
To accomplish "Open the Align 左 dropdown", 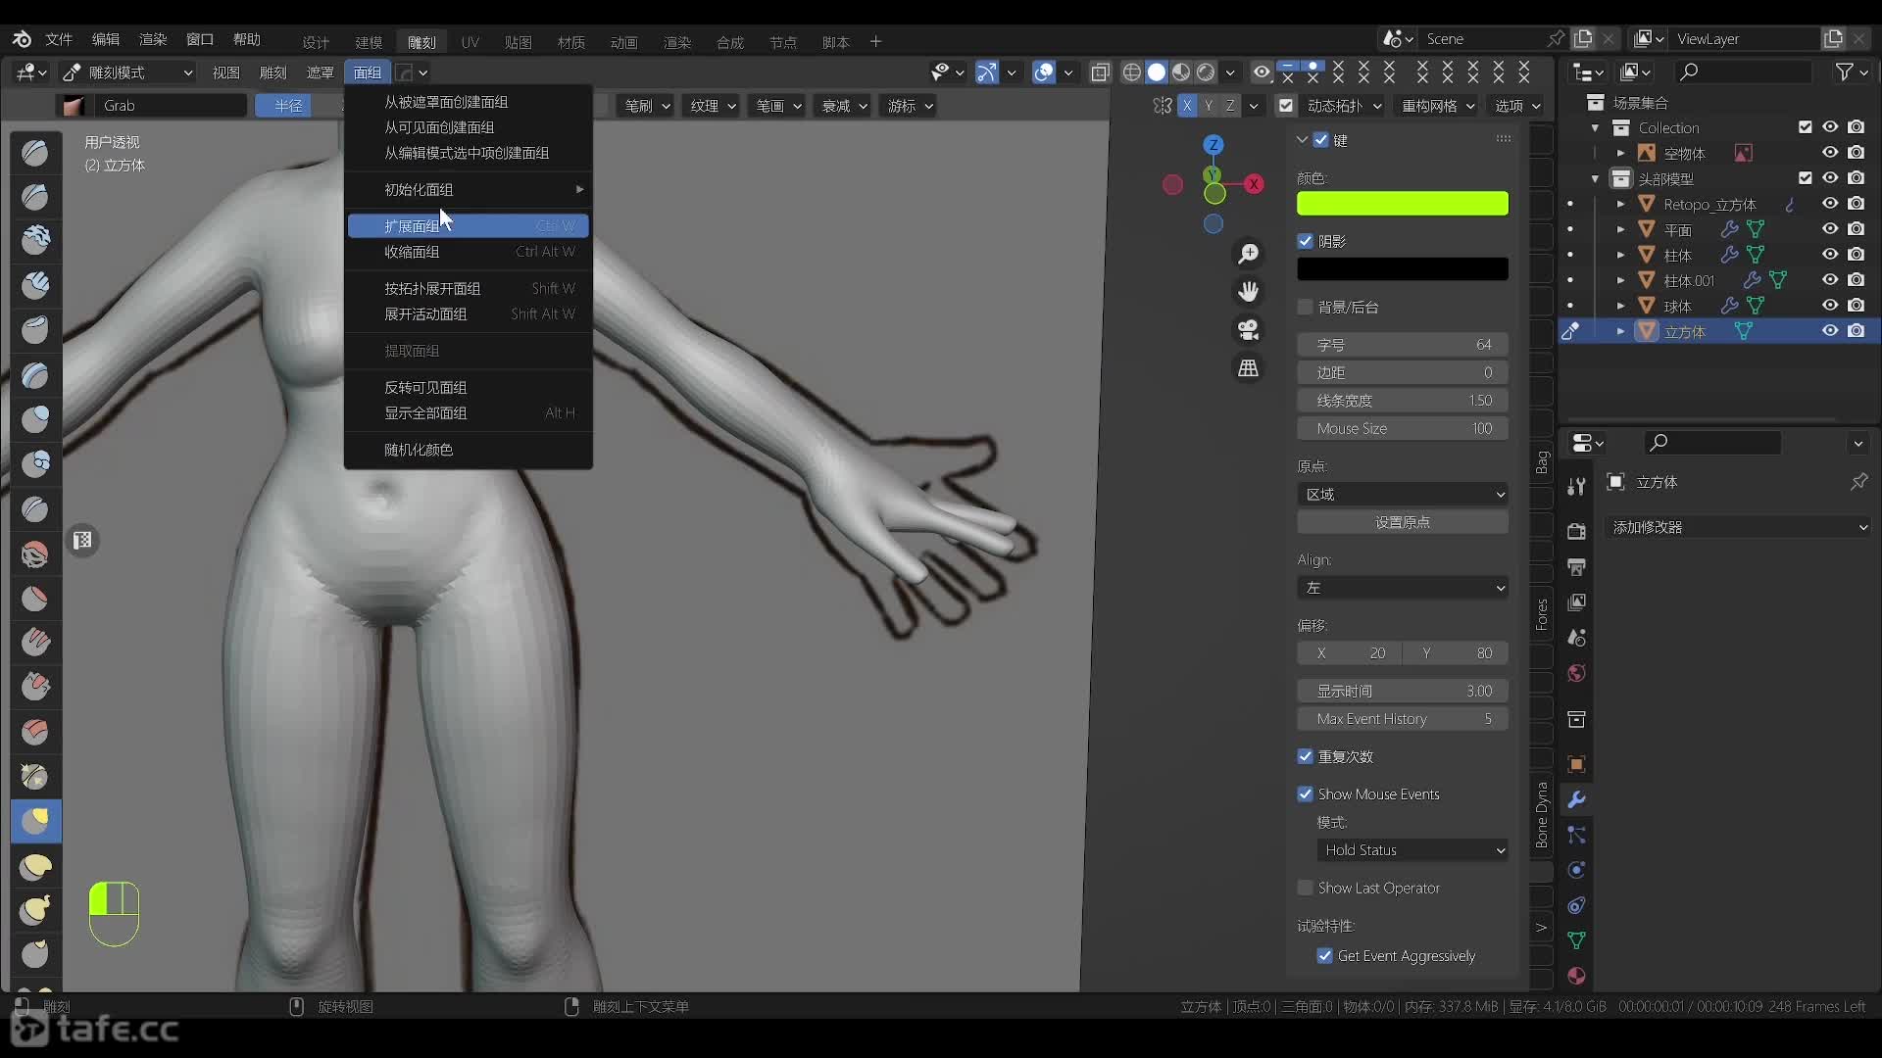I will (1403, 588).
